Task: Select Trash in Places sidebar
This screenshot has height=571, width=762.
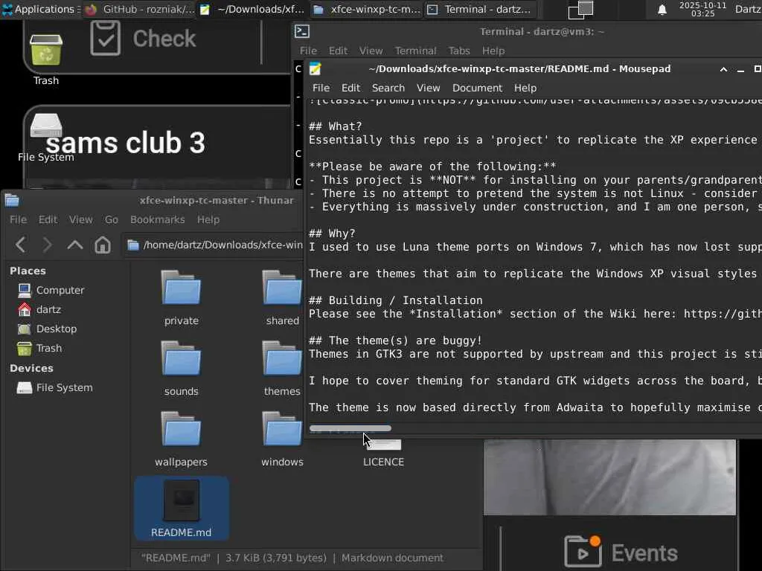Action: (49, 348)
